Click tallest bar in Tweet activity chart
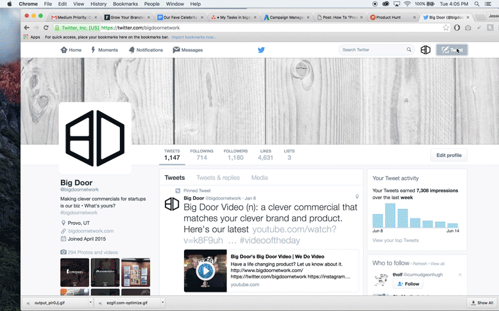Viewport: 499px width, 311px height. [x=390, y=216]
